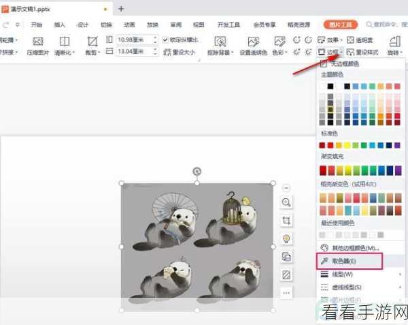408x325 pixels.
Task: Choose the black swatch in the 主题颜色 top row
Action: (x=330, y=87)
